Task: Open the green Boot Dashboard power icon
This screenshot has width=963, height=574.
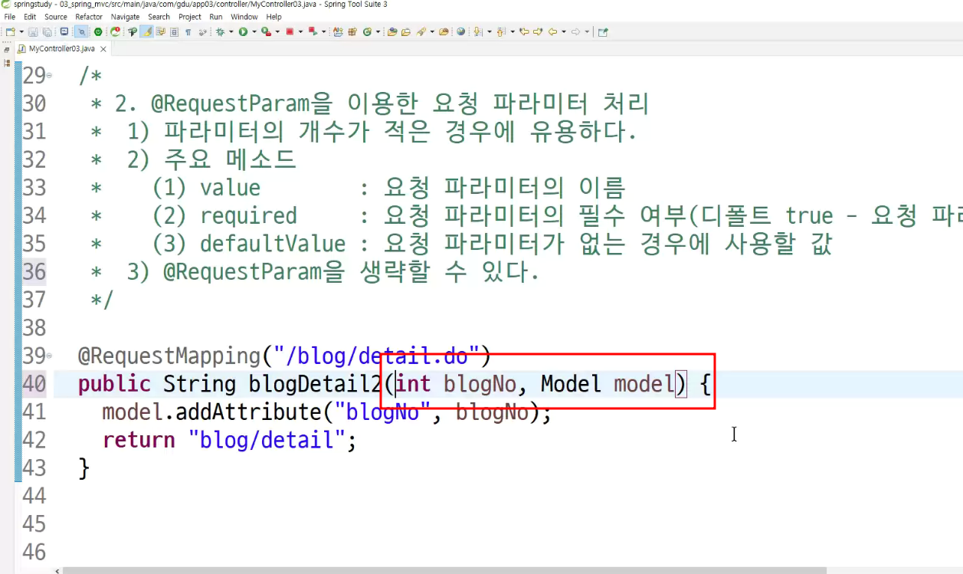Action: click(98, 32)
